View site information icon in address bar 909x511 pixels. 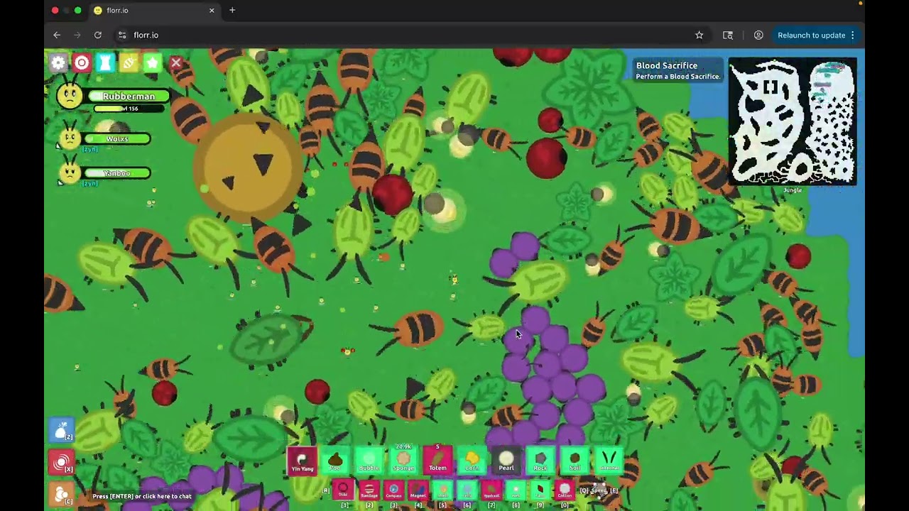pyautogui.click(x=122, y=35)
